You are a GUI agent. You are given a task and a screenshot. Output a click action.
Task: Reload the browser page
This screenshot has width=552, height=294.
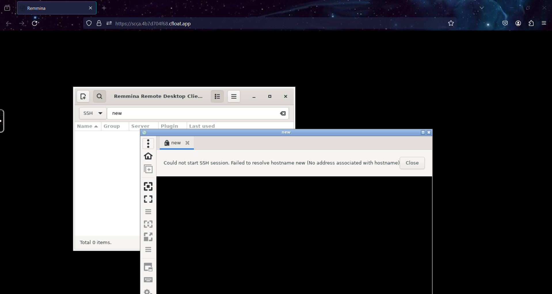(35, 23)
